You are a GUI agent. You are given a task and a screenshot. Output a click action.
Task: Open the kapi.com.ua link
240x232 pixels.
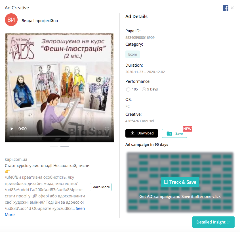(x=16, y=159)
